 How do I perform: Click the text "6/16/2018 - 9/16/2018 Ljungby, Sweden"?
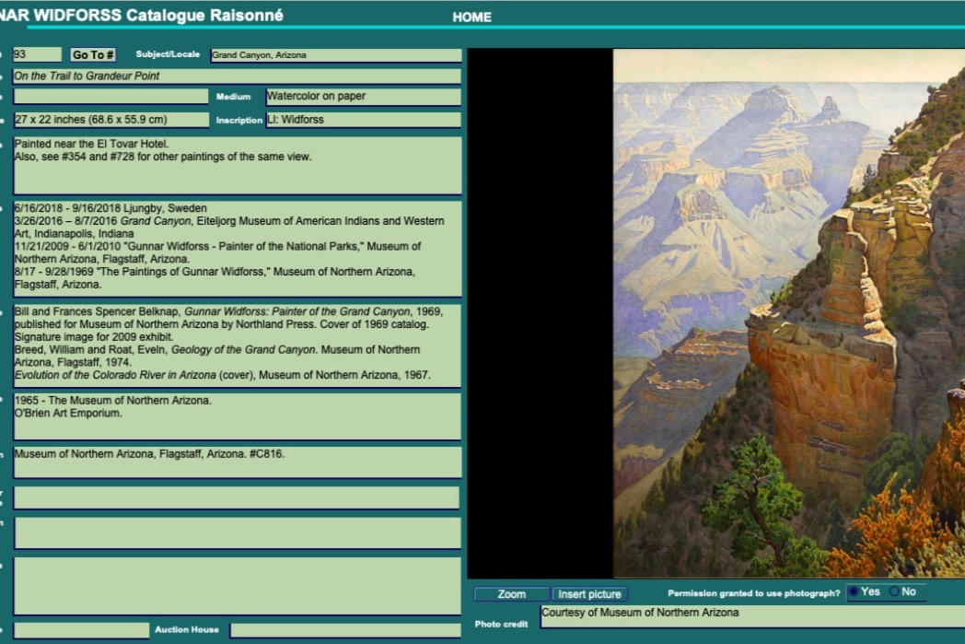(x=110, y=208)
